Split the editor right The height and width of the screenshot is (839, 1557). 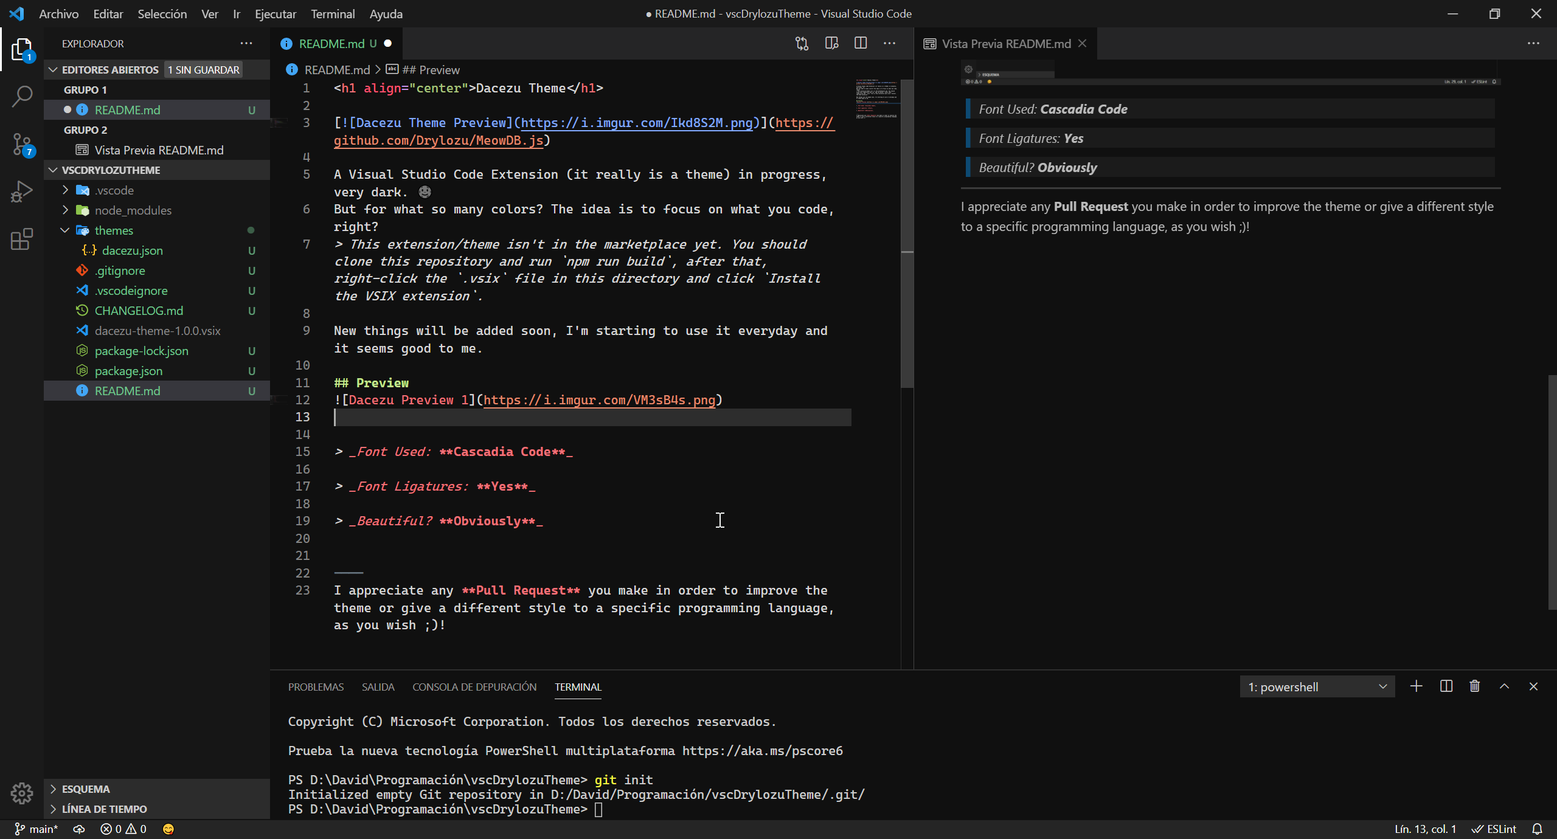861,43
